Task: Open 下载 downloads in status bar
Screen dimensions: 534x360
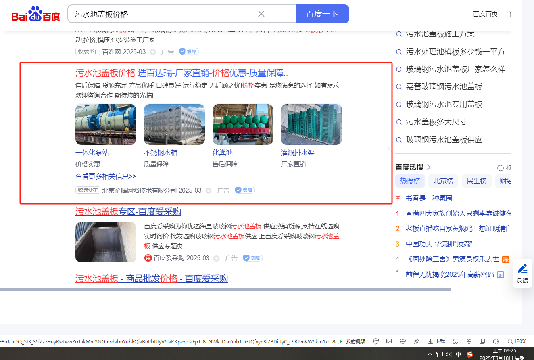Action: pyautogui.click(x=436, y=341)
